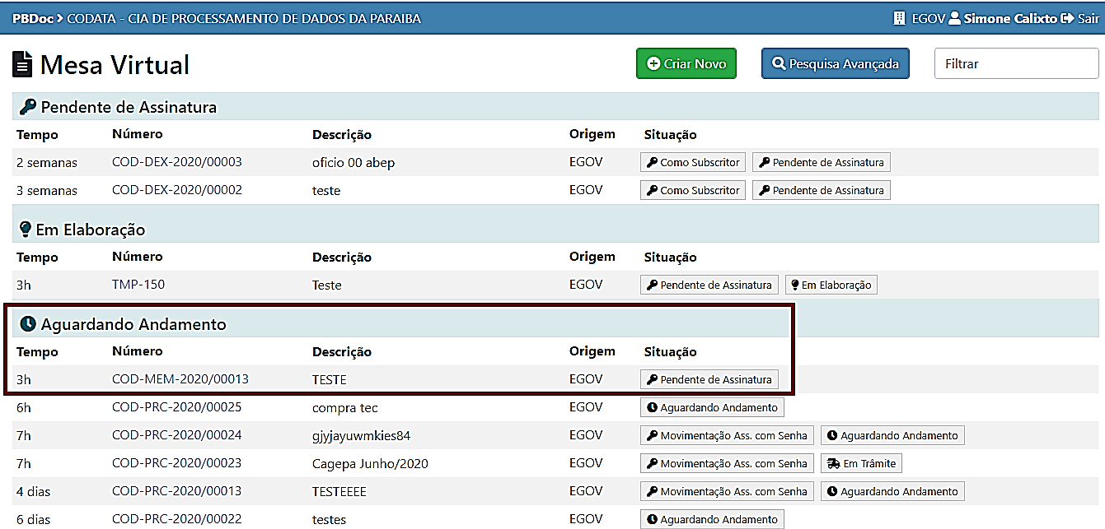Click the truck icon on Em Trâmite tag
Viewport: 1105px width, 529px height.
pos(833,464)
